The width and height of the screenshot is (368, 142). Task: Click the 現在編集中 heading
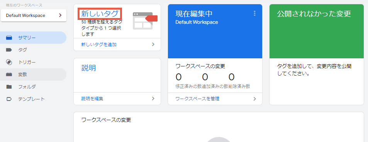point(194,14)
